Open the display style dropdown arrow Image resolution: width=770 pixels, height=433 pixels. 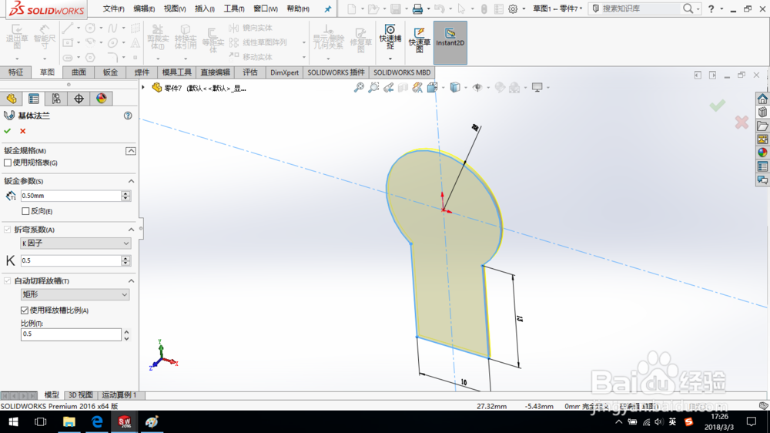click(x=466, y=88)
